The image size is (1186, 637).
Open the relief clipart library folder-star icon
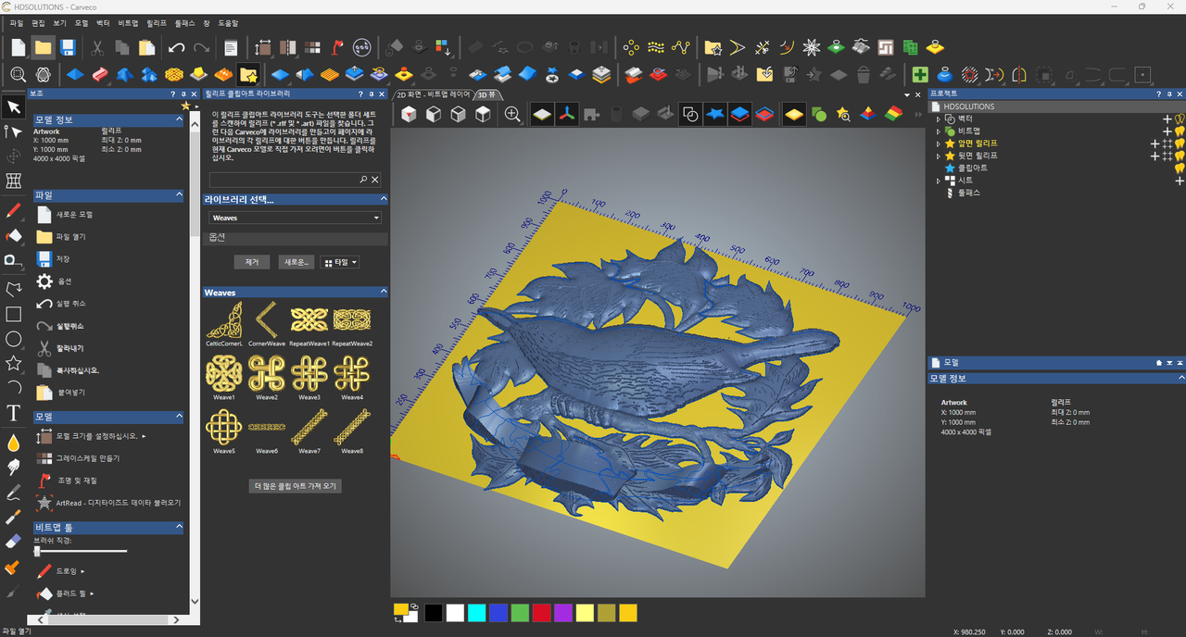coord(247,75)
